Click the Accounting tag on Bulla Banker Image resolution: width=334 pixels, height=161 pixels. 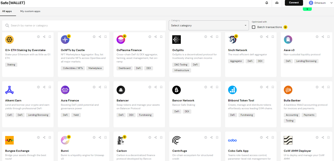tap(292, 115)
